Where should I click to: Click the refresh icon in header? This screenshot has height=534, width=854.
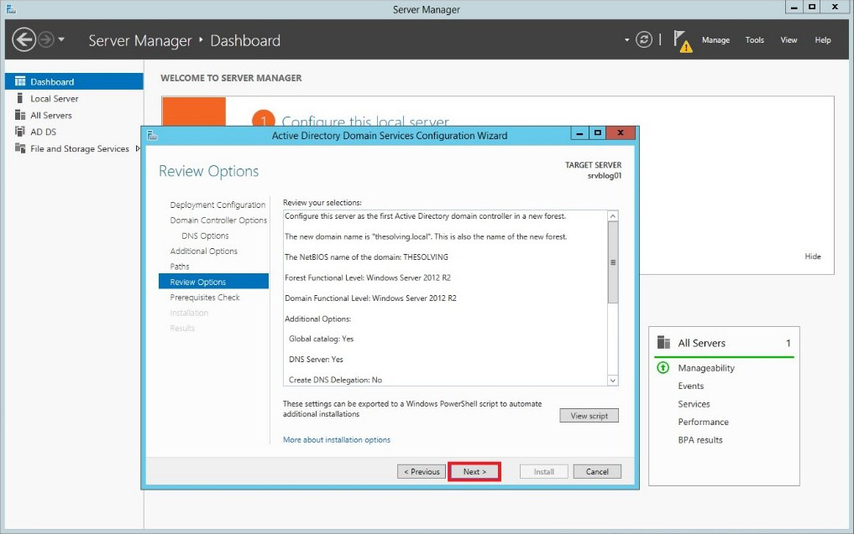click(644, 39)
